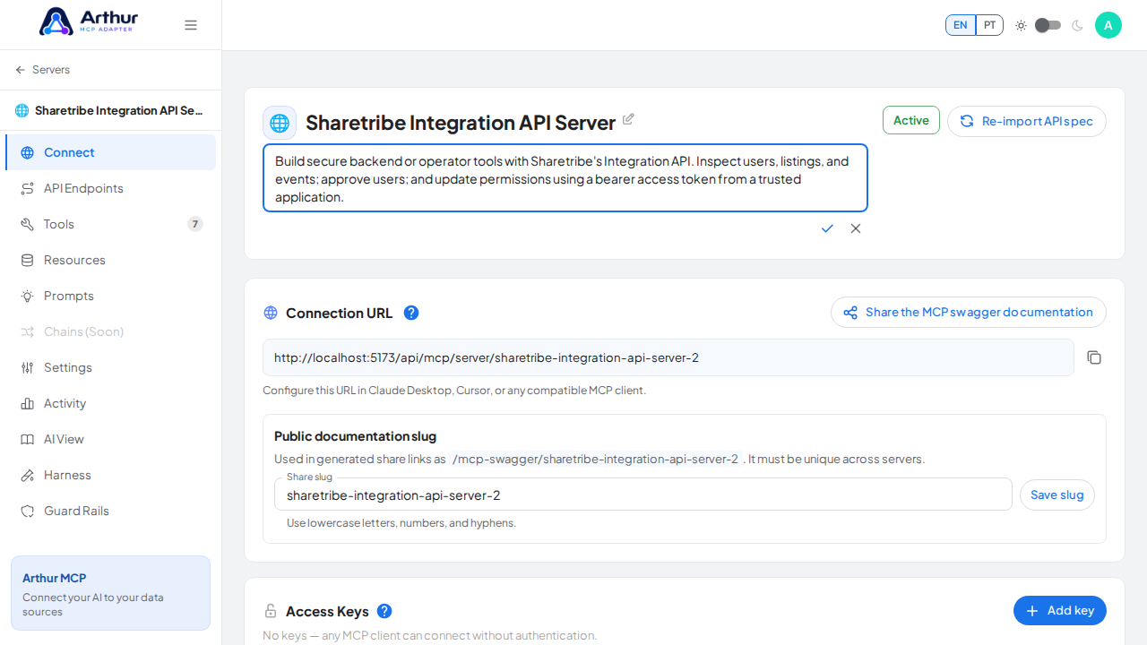Viewport: 1147px width, 645px height.
Task: Click the Access Keys lock icon
Action: (x=271, y=611)
